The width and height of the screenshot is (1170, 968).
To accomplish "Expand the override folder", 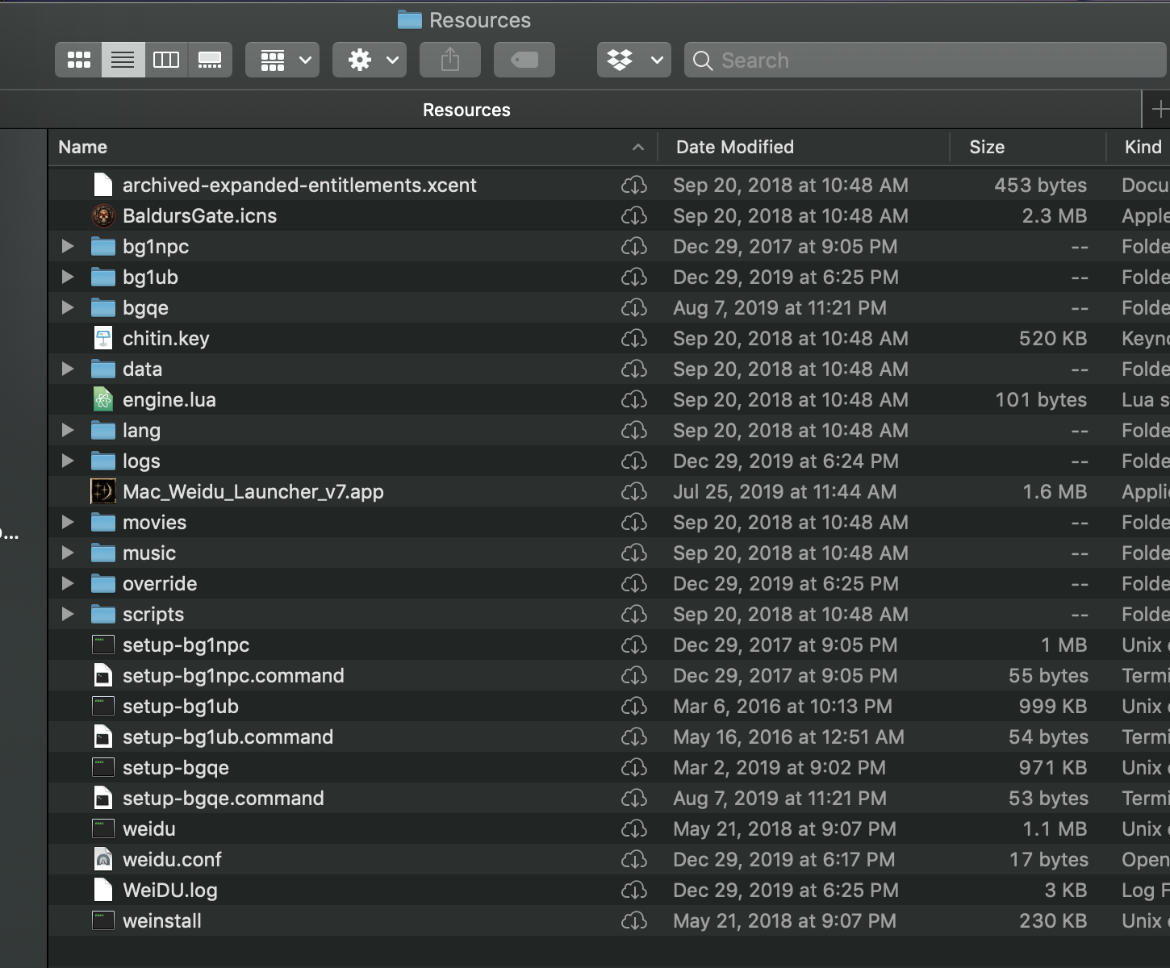I will coord(68,583).
